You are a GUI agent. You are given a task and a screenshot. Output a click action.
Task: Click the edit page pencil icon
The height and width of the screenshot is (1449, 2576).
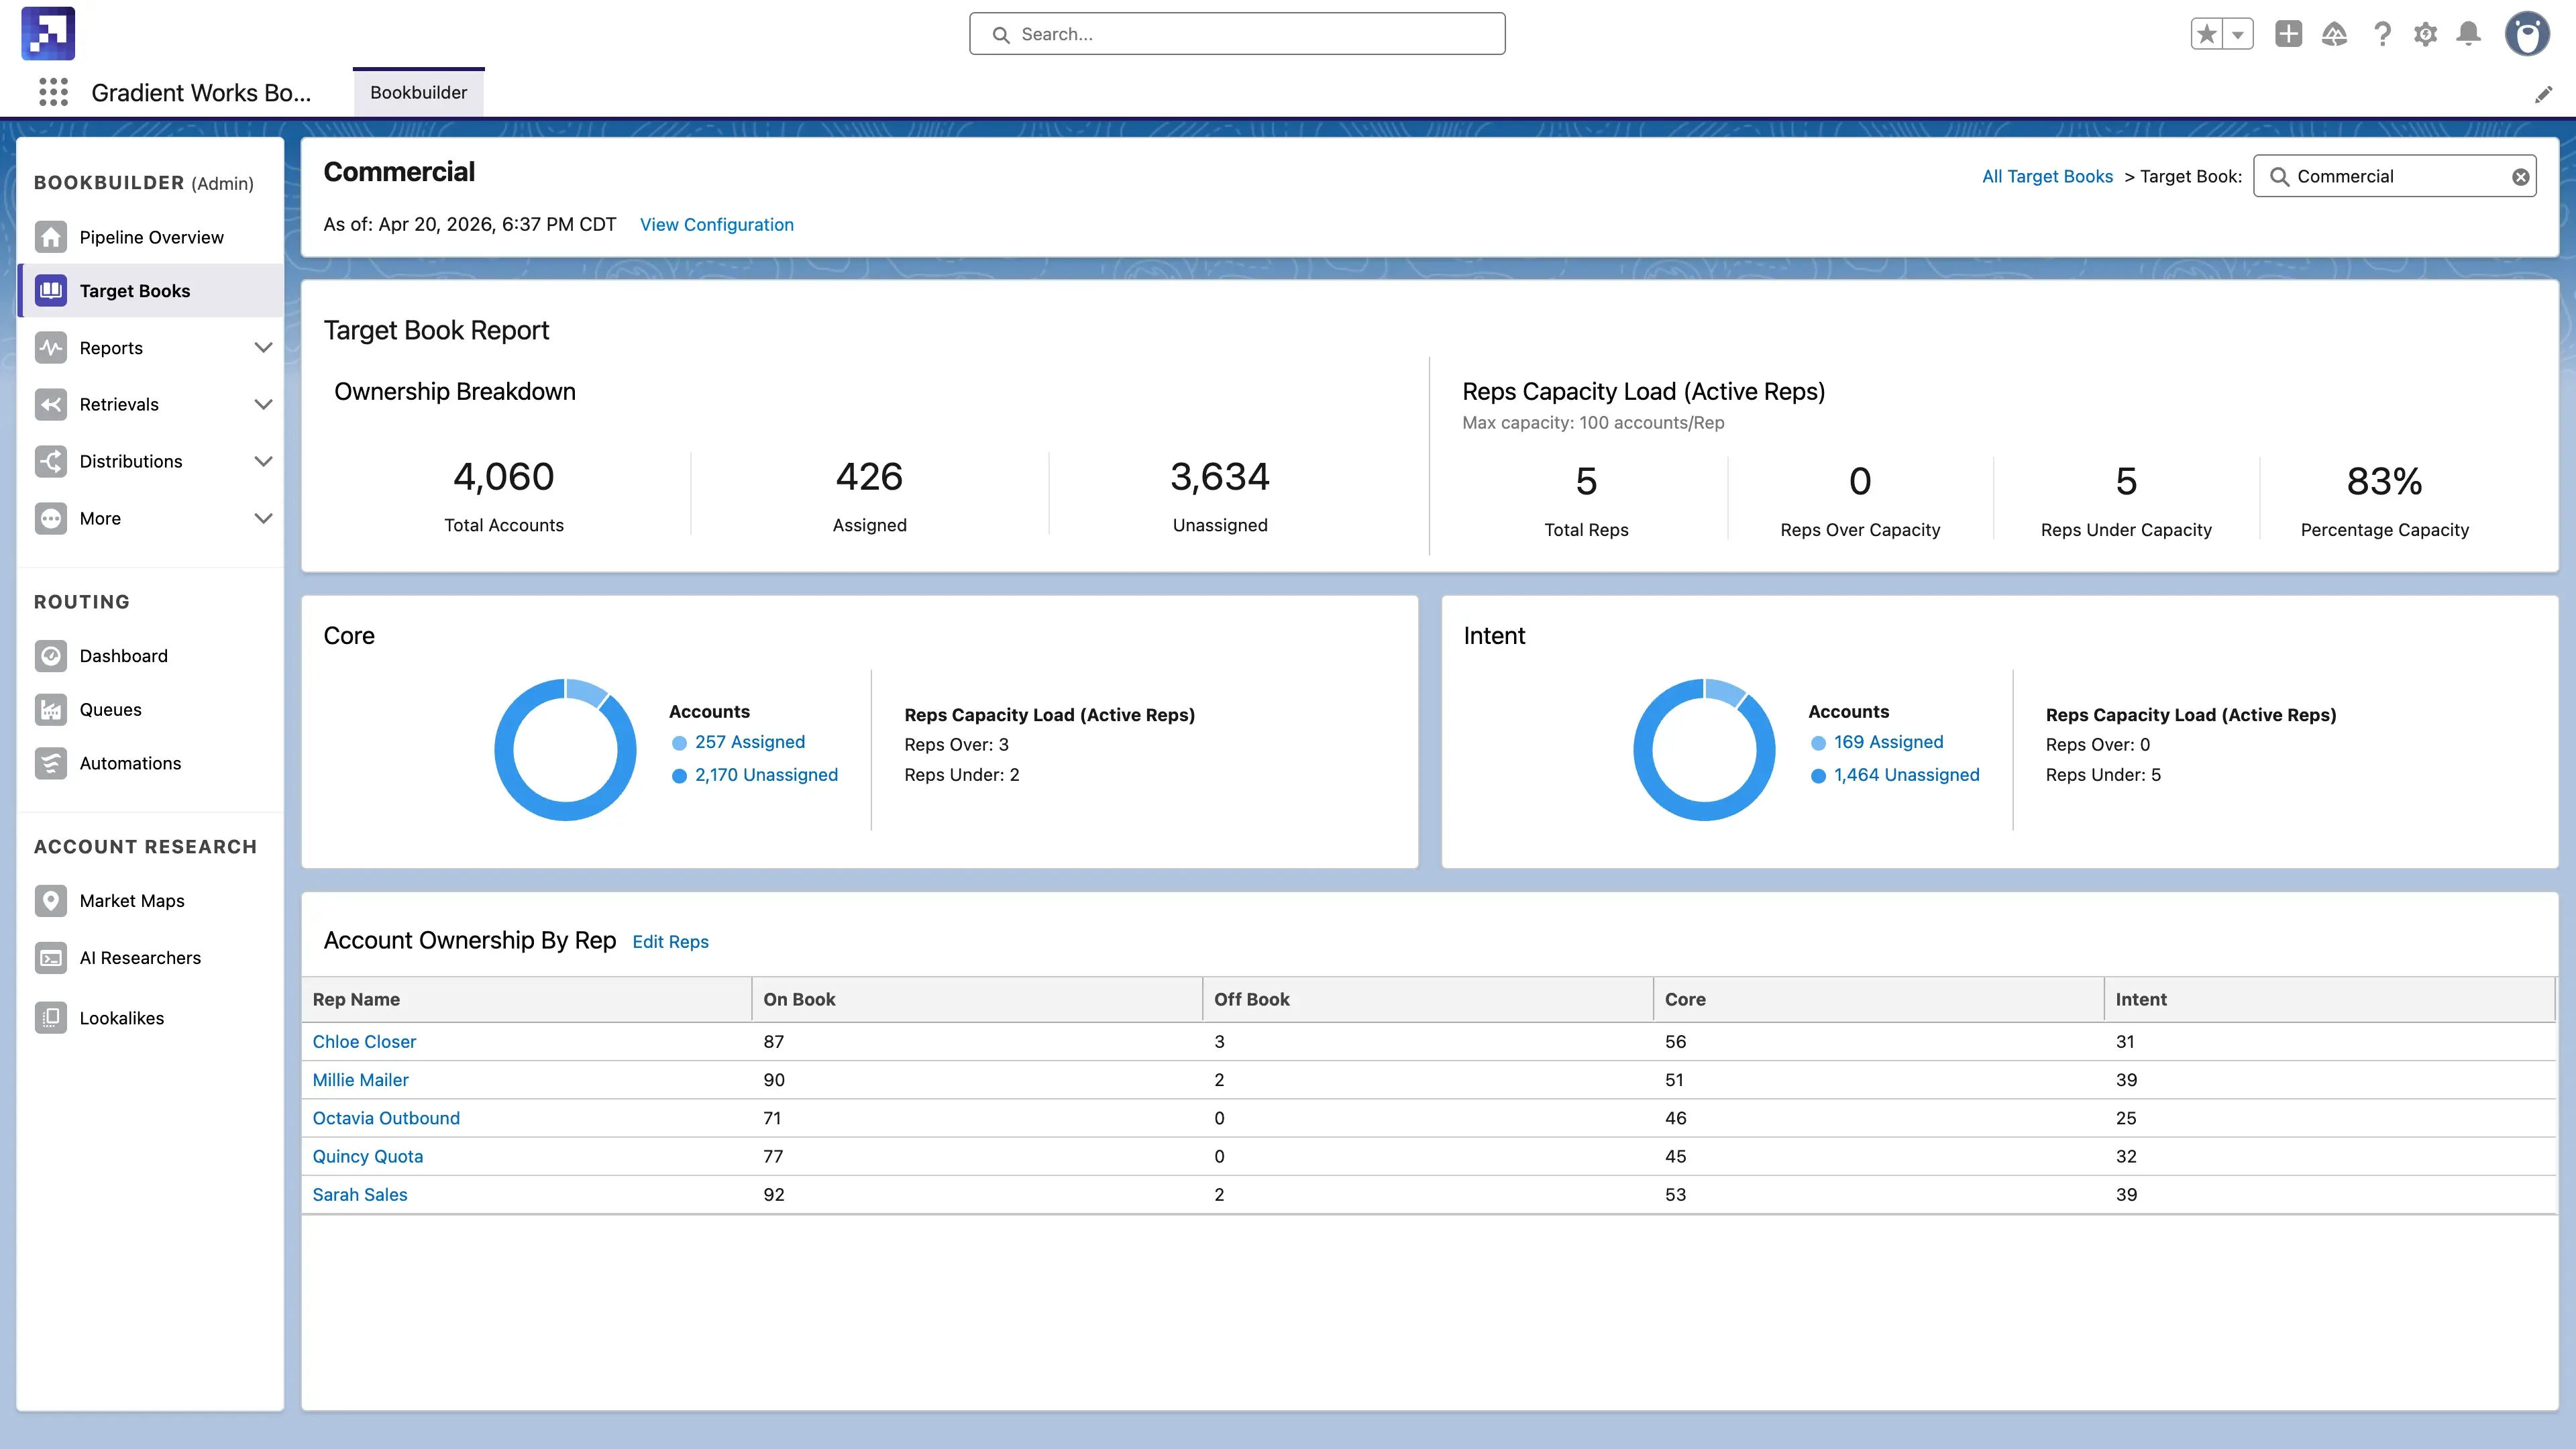coord(2543,95)
